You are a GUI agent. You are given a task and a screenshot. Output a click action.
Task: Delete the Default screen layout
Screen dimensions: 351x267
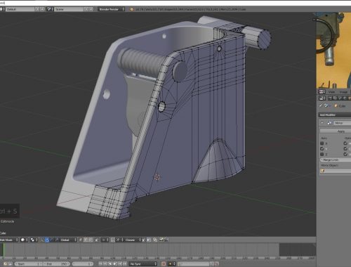coord(42,9)
